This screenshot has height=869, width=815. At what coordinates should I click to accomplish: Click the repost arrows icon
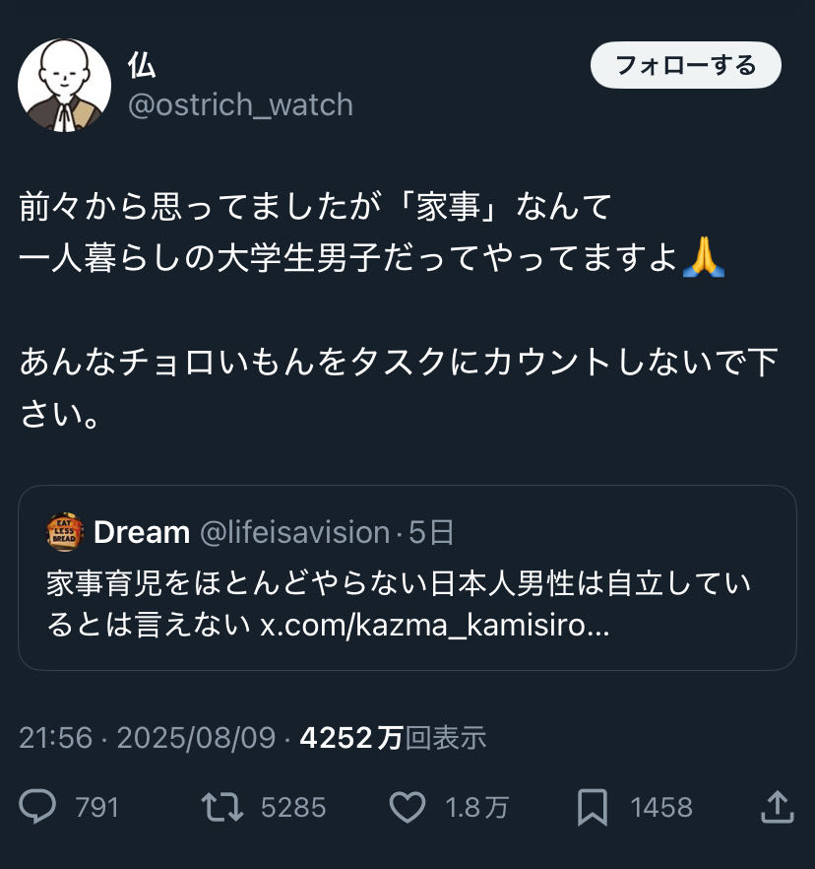pyautogui.click(x=222, y=807)
